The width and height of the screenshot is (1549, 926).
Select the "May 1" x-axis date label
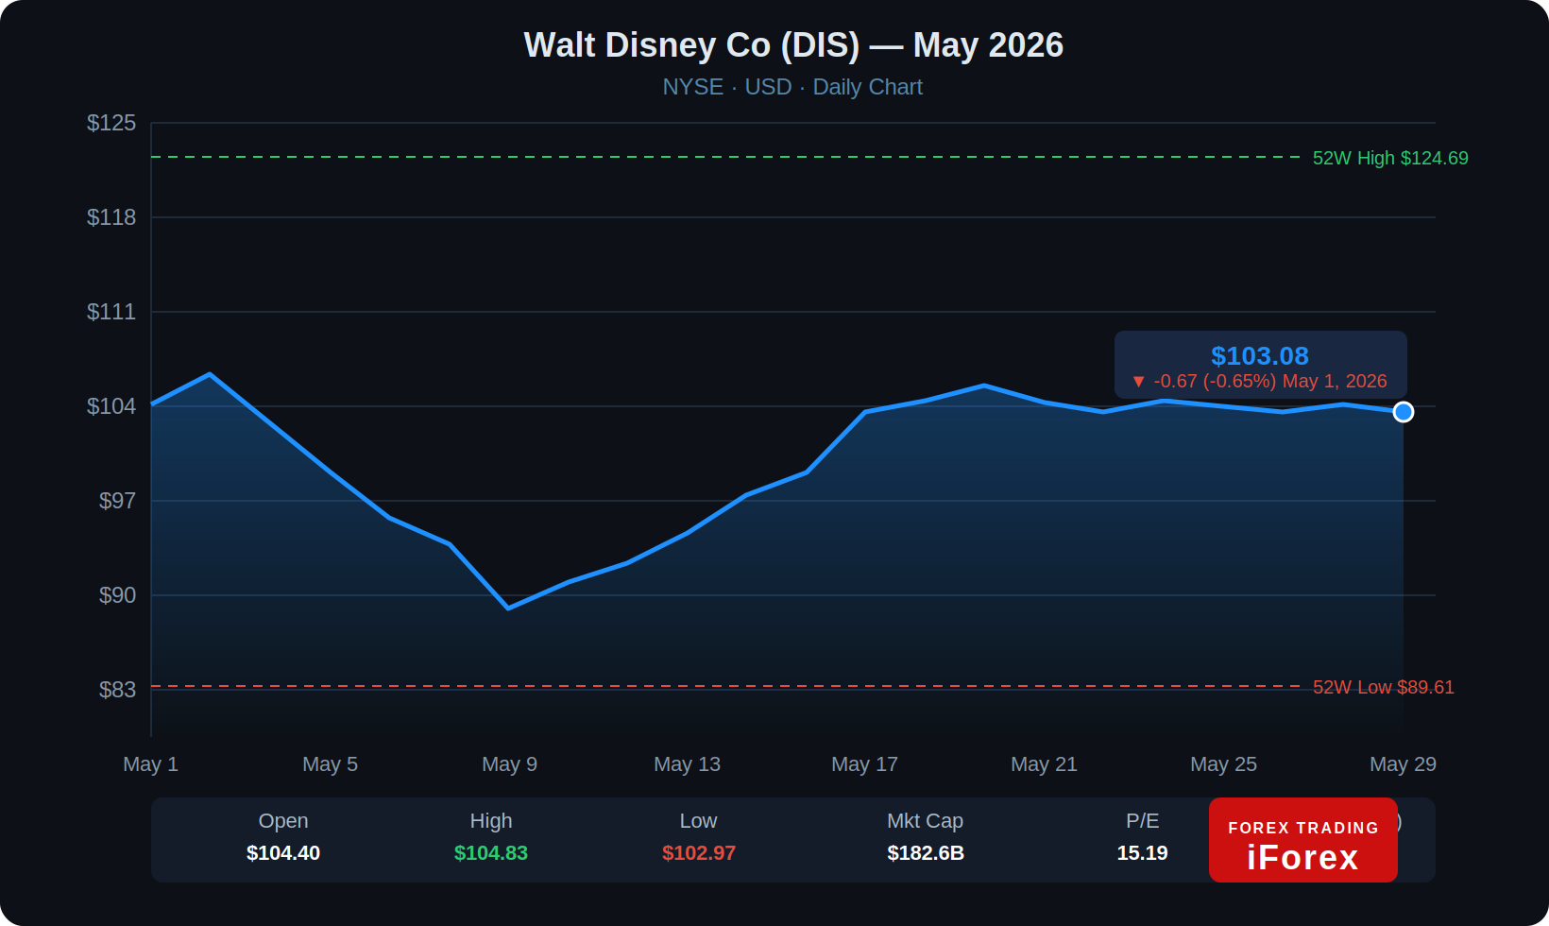coord(151,764)
